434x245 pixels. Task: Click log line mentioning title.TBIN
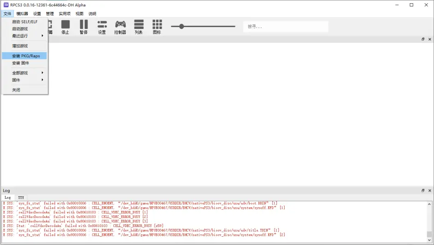pyautogui.click(x=141, y=230)
